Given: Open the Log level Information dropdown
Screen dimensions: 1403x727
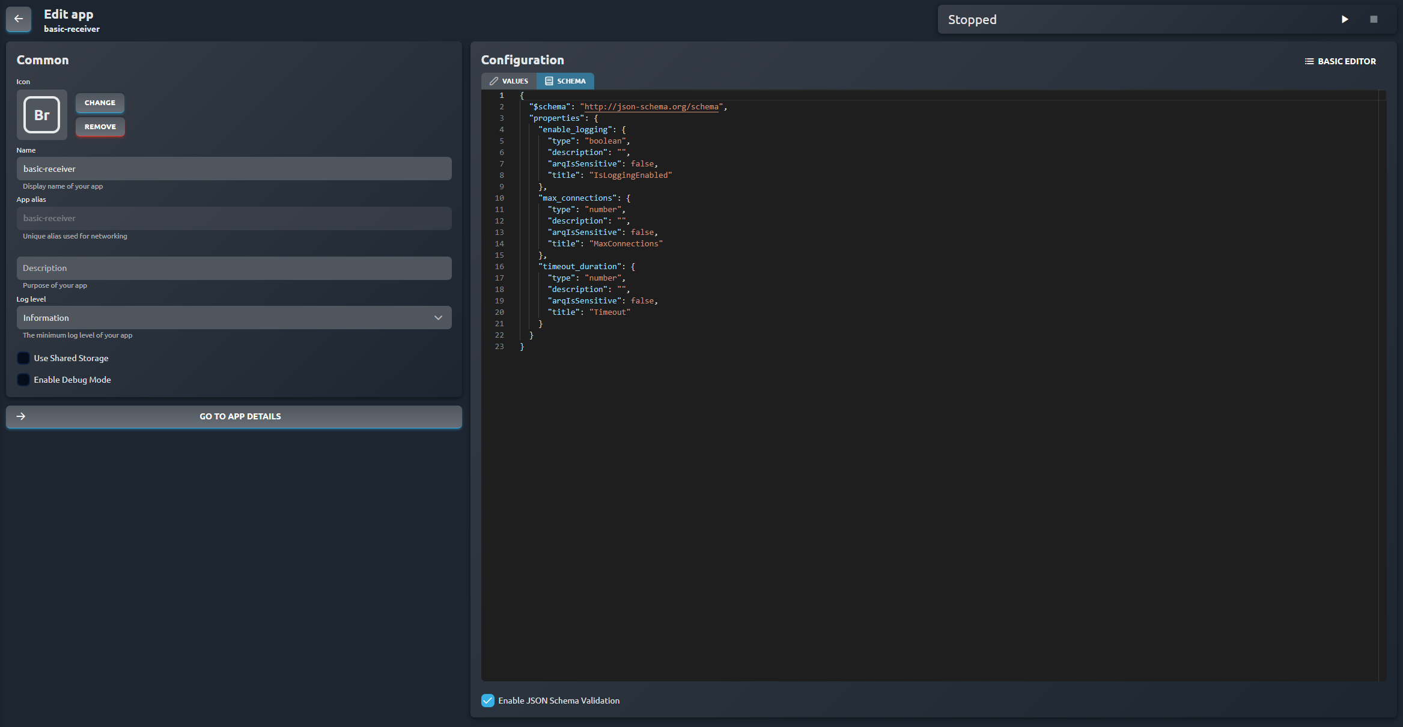Looking at the screenshot, I should pyautogui.click(x=234, y=318).
